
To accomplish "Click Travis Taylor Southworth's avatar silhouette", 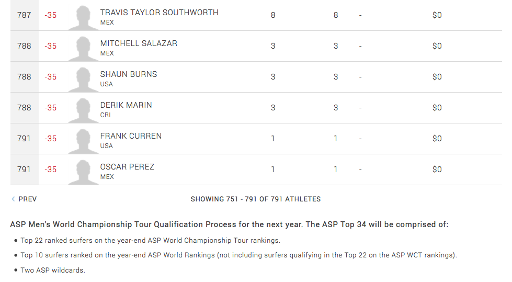I will (84, 16).
